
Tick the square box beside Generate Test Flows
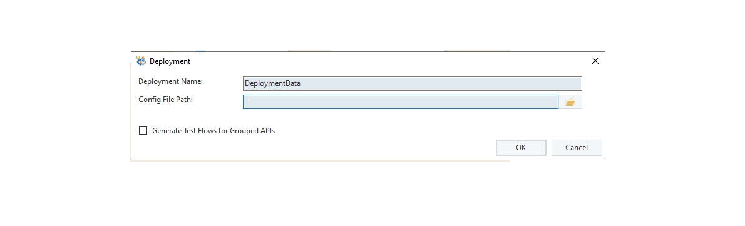pyautogui.click(x=143, y=131)
